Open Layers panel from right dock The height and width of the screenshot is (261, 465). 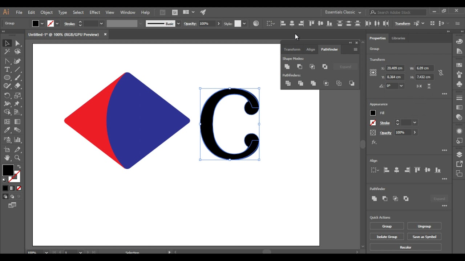tap(459, 155)
